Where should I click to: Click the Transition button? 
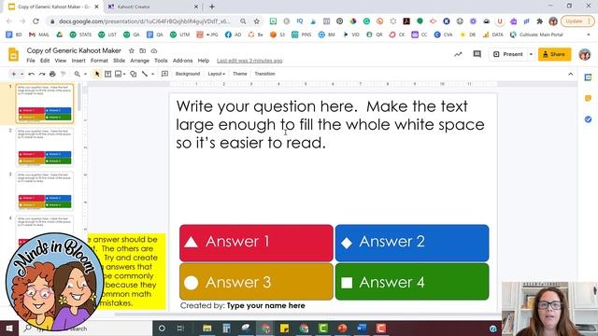tap(264, 74)
